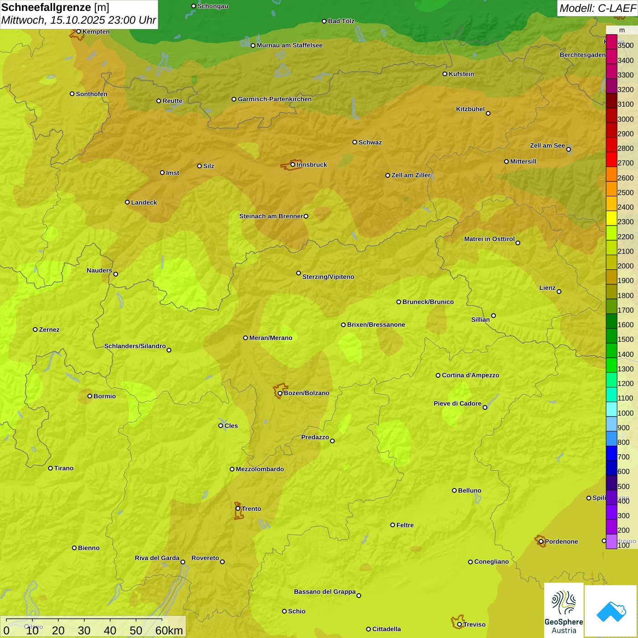Select the Belluno city marker

tap(454, 490)
